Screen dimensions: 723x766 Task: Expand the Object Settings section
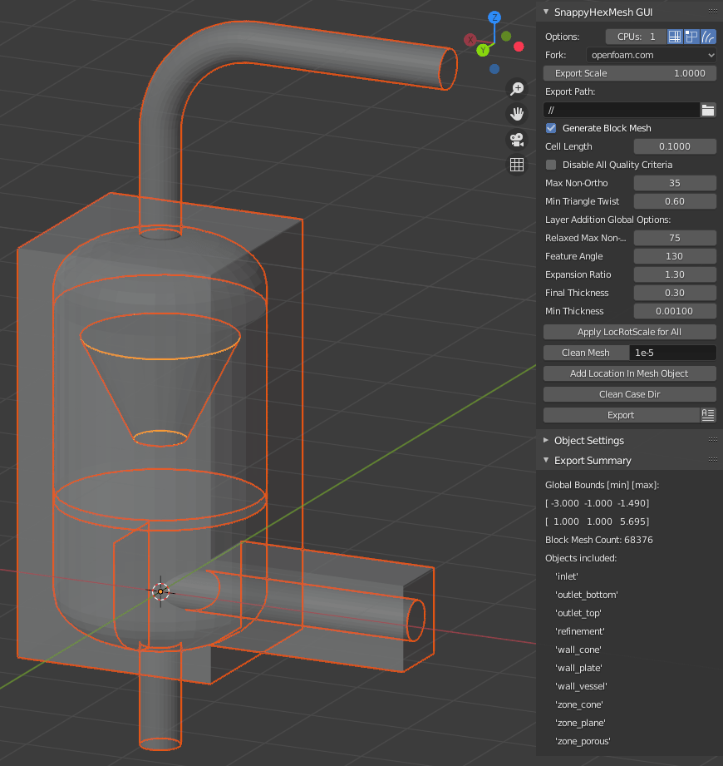click(590, 440)
